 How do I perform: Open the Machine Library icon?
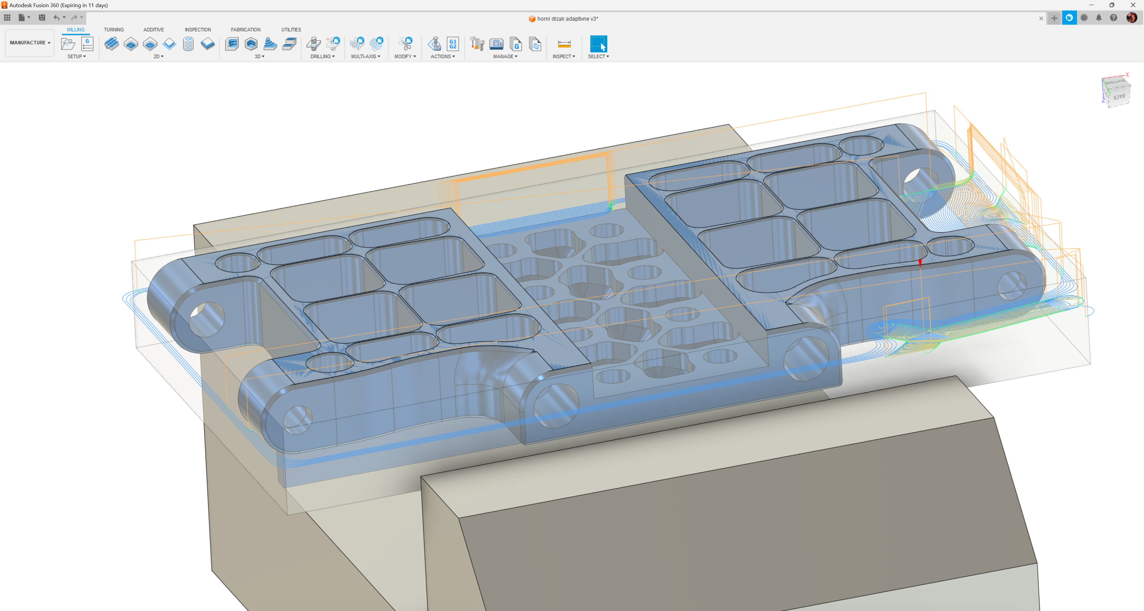[496, 44]
